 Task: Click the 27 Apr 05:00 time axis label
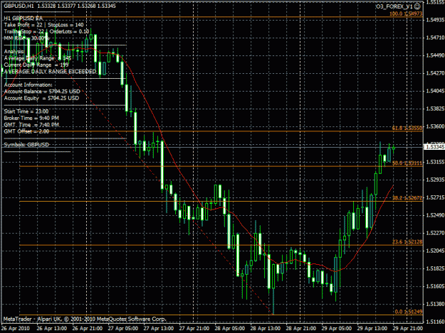coord(123,329)
